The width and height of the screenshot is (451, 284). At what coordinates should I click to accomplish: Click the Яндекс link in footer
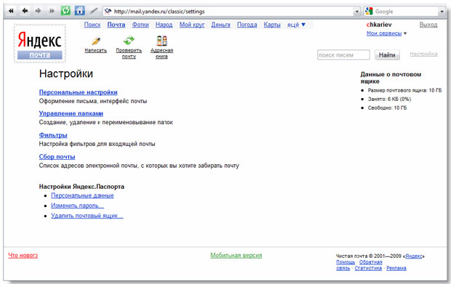[x=414, y=256]
